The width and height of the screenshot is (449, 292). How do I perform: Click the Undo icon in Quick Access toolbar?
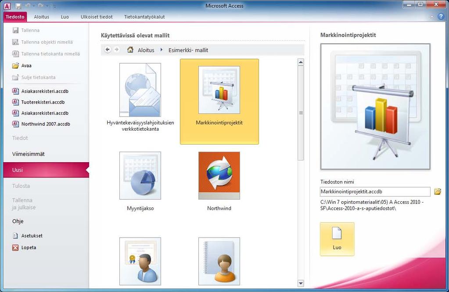pos(28,6)
